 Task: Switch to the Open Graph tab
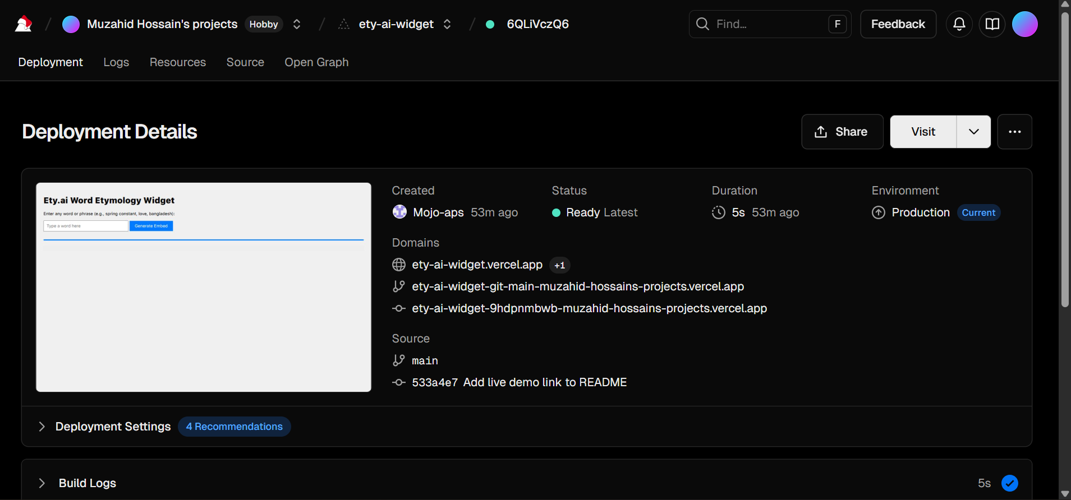[x=316, y=62]
